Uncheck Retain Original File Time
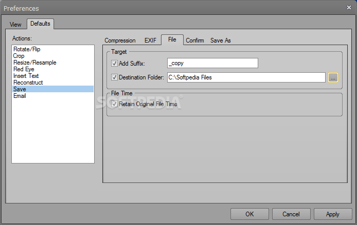 114,104
